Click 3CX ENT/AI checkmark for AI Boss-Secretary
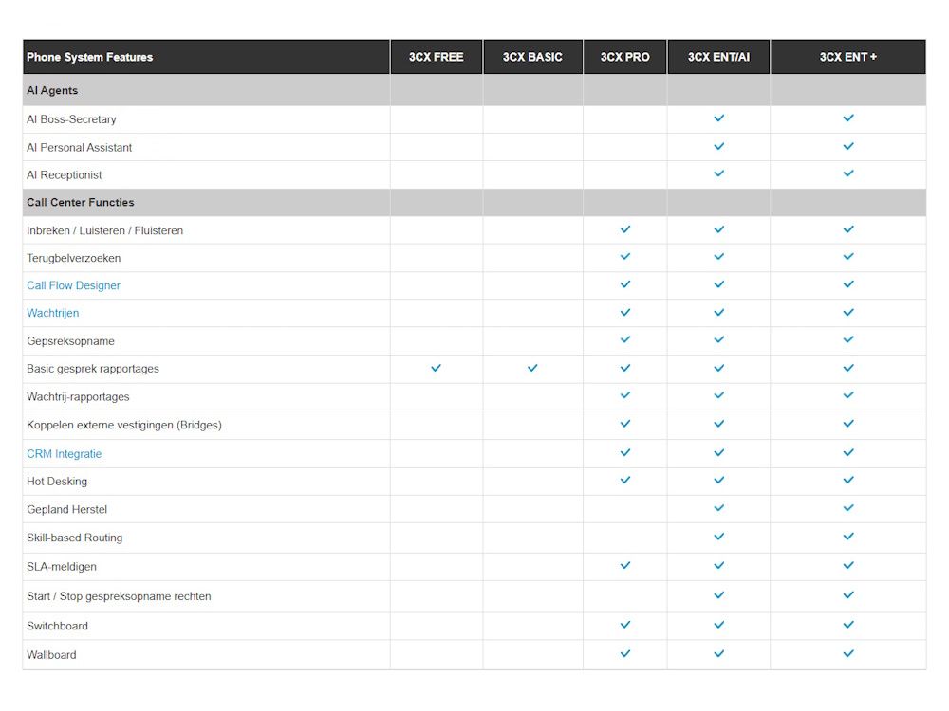The image size is (949, 711). 719,118
